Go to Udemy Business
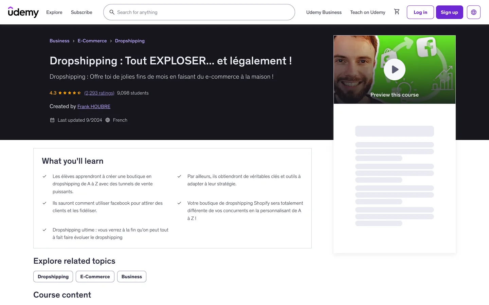This screenshot has width=489, height=305. [x=324, y=12]
